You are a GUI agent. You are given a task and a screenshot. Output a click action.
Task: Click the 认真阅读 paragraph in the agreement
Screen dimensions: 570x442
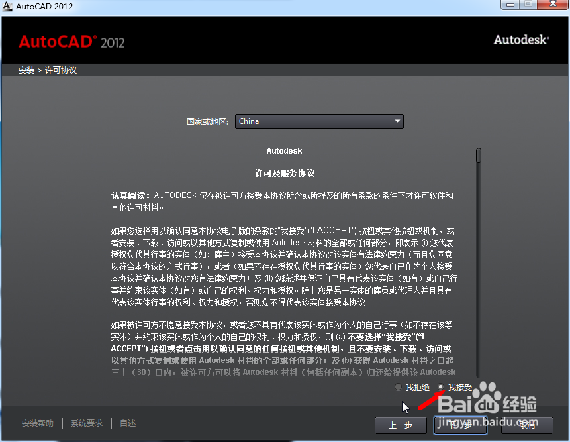pos(282,201)
